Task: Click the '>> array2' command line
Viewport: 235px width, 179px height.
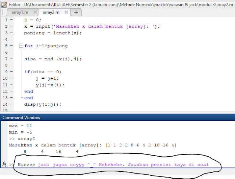Action: tap(22, 139)
